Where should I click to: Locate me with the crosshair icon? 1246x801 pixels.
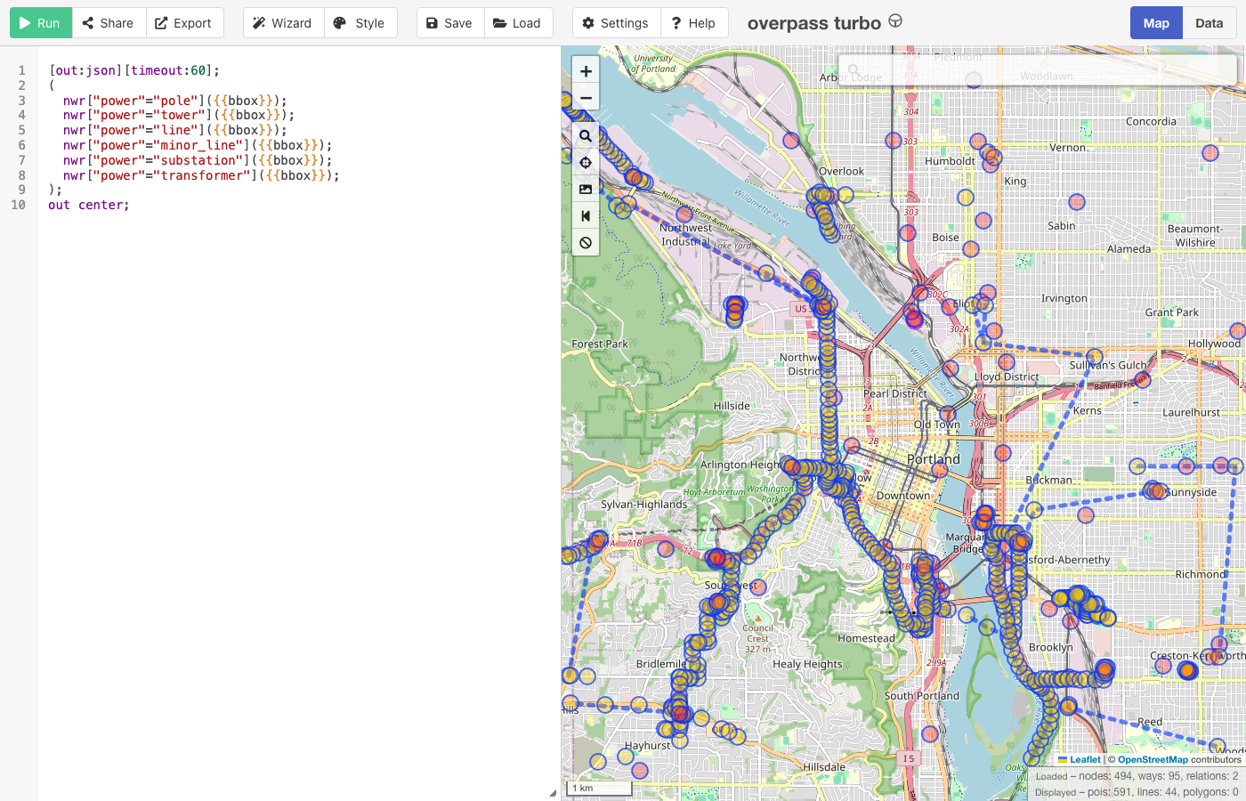[x=586, y=163]
